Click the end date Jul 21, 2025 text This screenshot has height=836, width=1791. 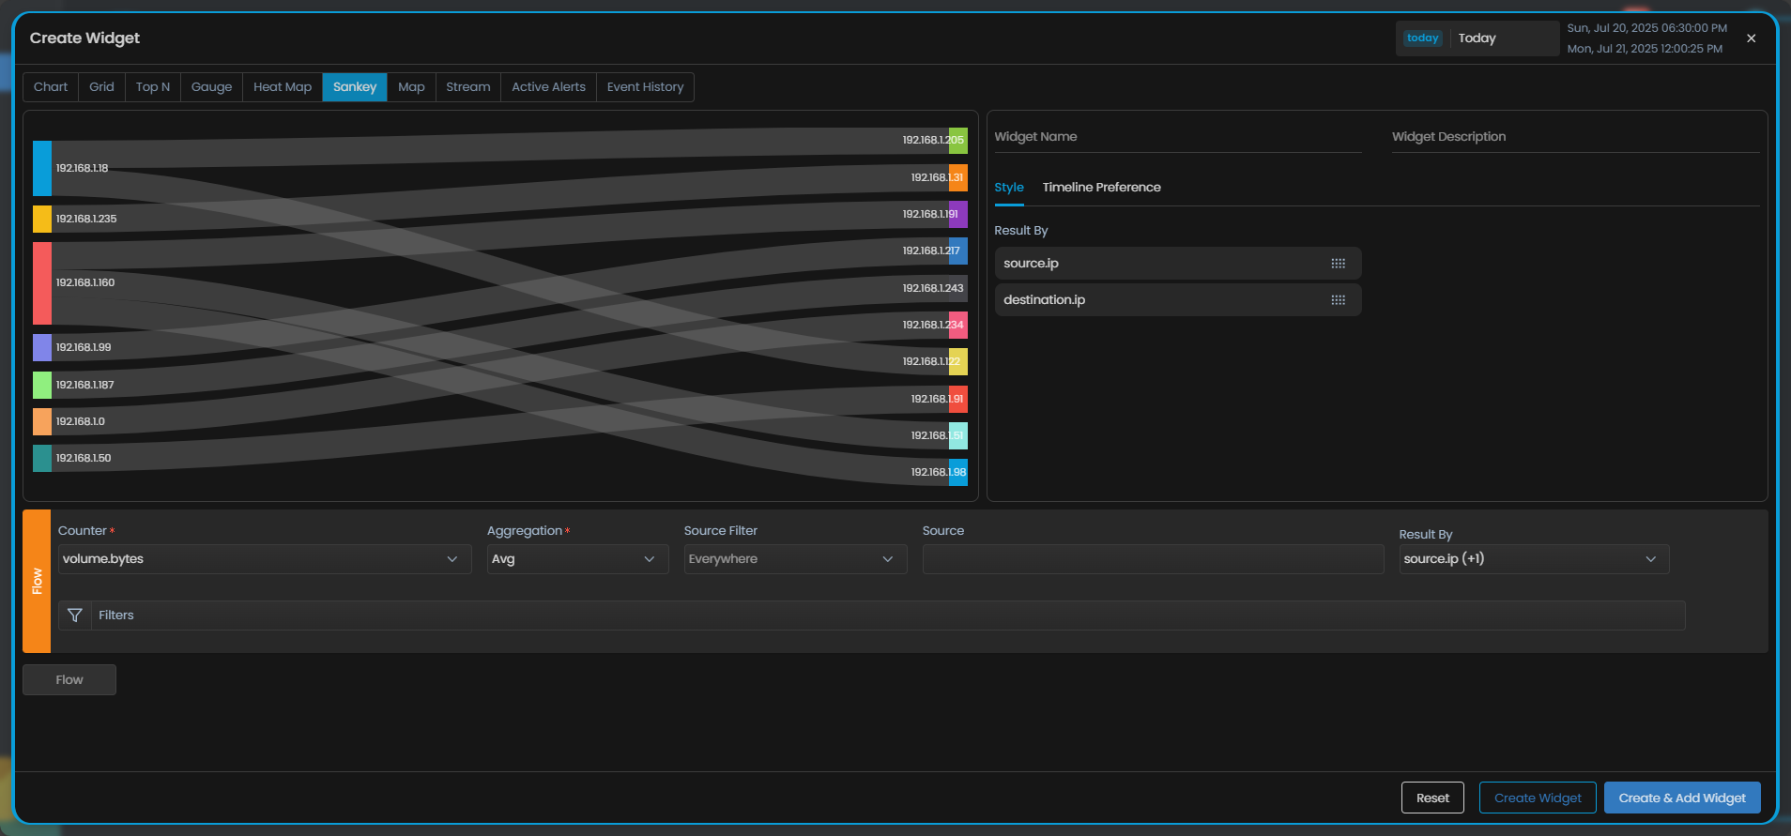click(x=1645, y=49)
